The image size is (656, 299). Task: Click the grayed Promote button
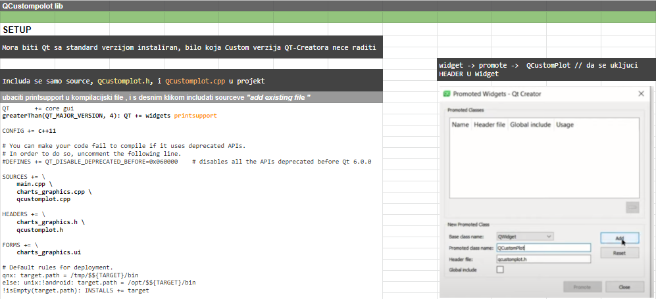(582, 287)
